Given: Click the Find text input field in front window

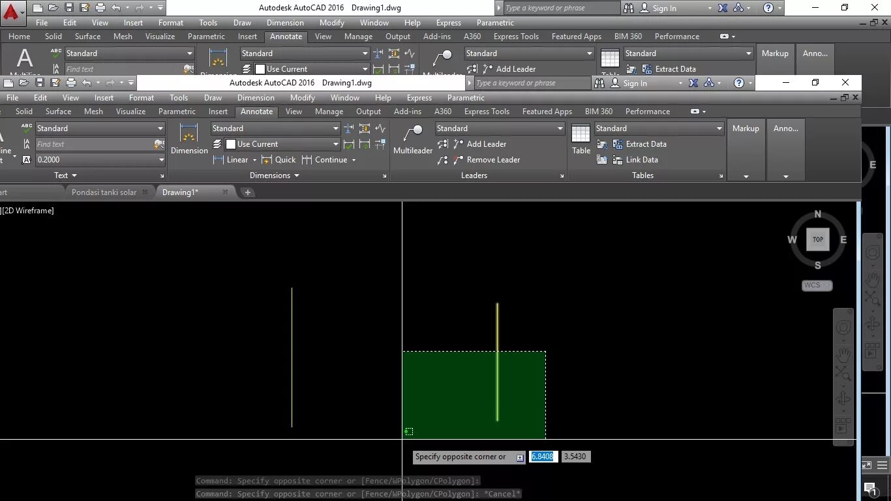Looking at the screenshot, I should click(x=94, y=144).
